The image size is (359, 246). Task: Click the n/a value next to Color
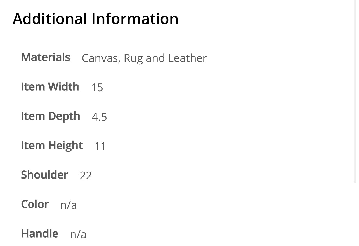click(x=69, y=205)
